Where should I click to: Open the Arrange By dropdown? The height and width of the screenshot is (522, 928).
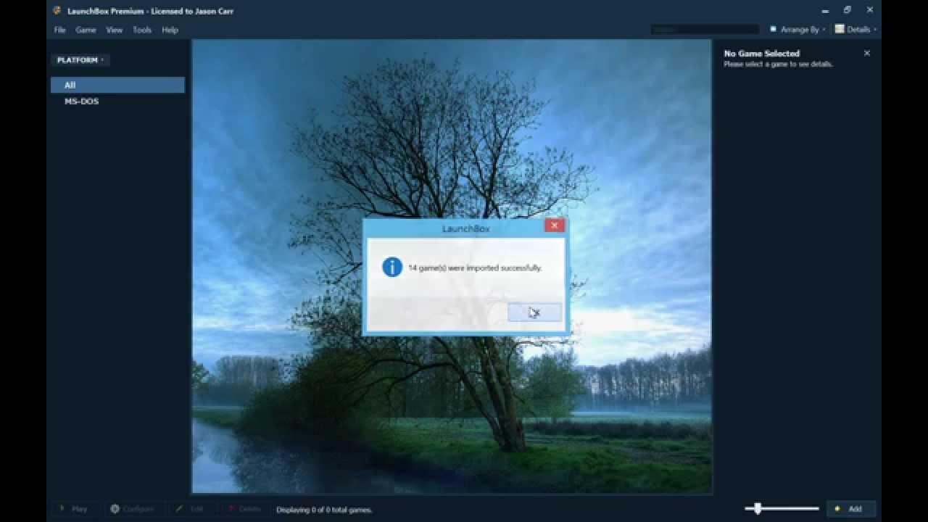[x=797, y=30]
